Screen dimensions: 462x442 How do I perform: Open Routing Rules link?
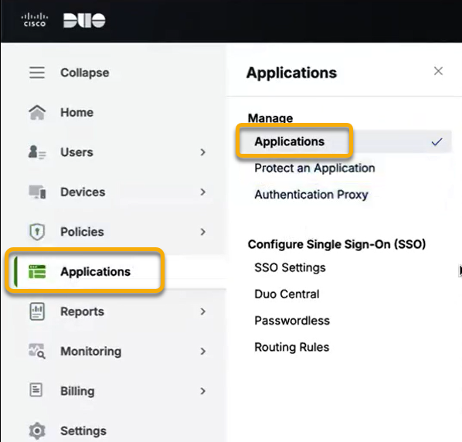292,347
